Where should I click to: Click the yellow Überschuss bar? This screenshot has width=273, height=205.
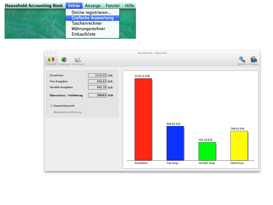[239, 145]
